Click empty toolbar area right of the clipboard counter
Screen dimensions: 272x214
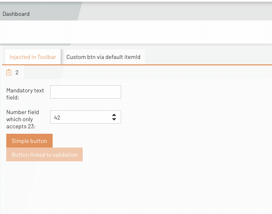click(x=146, y=72)
